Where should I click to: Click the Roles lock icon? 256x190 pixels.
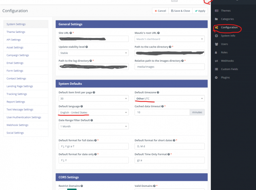pyautogui.click(x=216, y=52)
